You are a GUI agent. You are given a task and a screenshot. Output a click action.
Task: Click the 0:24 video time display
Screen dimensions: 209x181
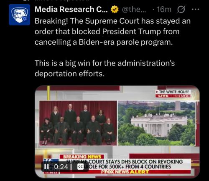tap(61, 167)
